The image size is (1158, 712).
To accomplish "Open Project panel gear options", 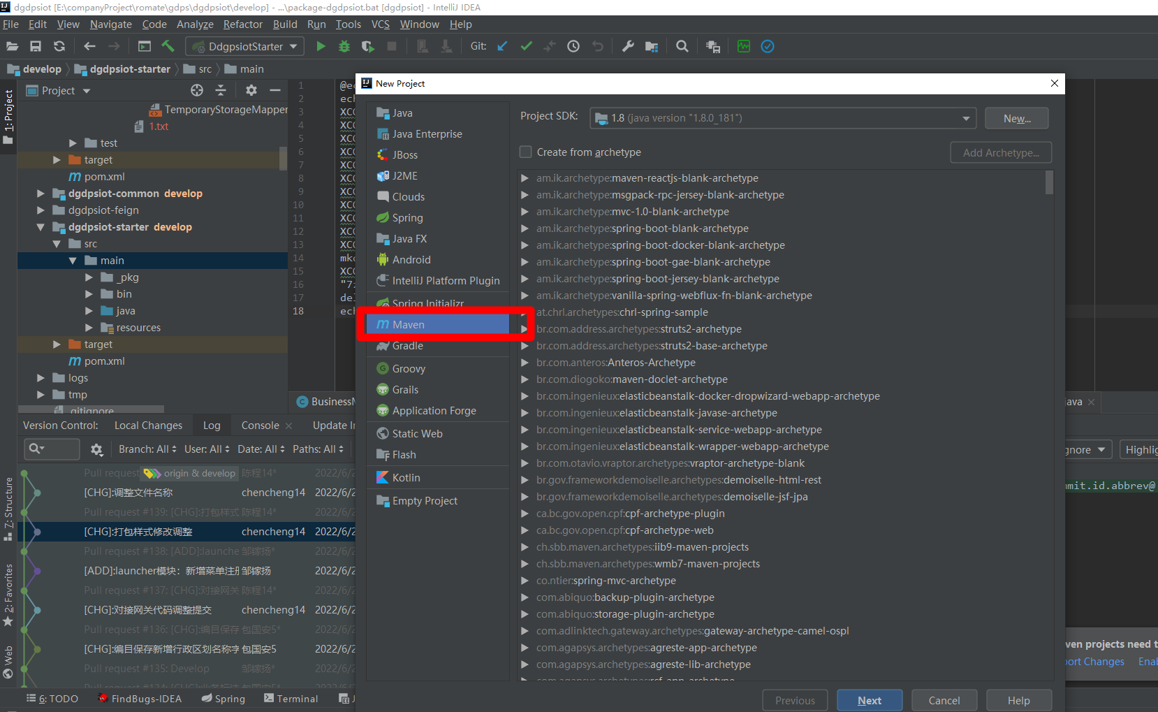I will 251,90.
